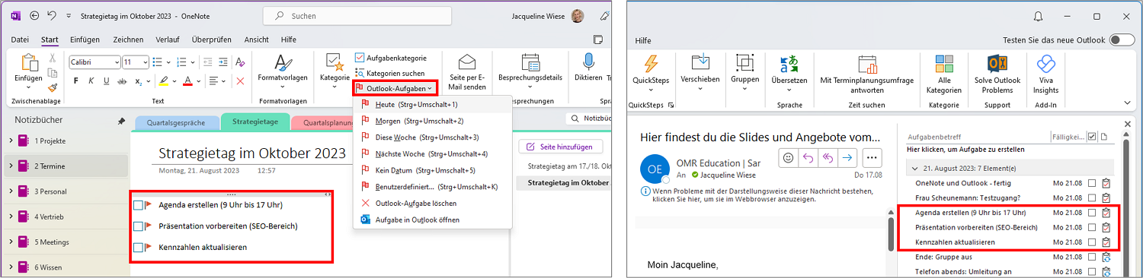1143x278 pixels.
Task: Check Kennzahlen aktualisieren task checkbox in Outlook
Action: pos(1092,242)
